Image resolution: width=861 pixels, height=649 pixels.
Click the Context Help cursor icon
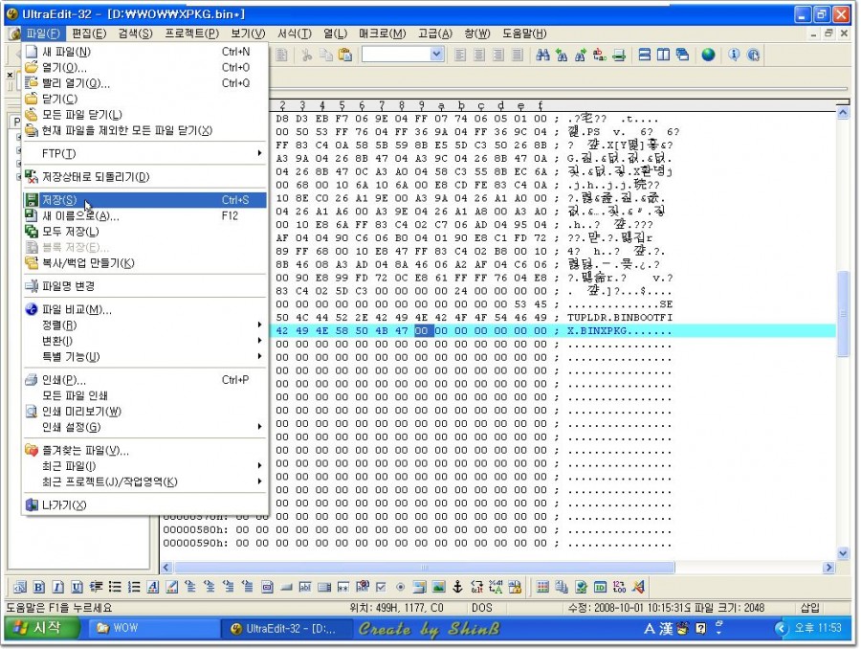(x=754, y=55)
